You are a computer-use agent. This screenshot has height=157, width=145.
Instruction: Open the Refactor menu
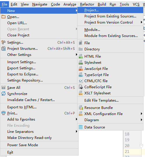[87, 4]
